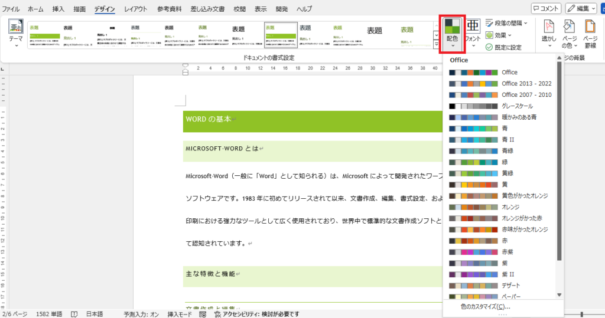Open the フォント (Fonts) theme button

pos(473,34)
